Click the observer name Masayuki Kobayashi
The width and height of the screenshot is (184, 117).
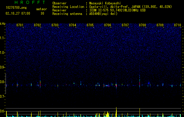click(x=105, y=3)
